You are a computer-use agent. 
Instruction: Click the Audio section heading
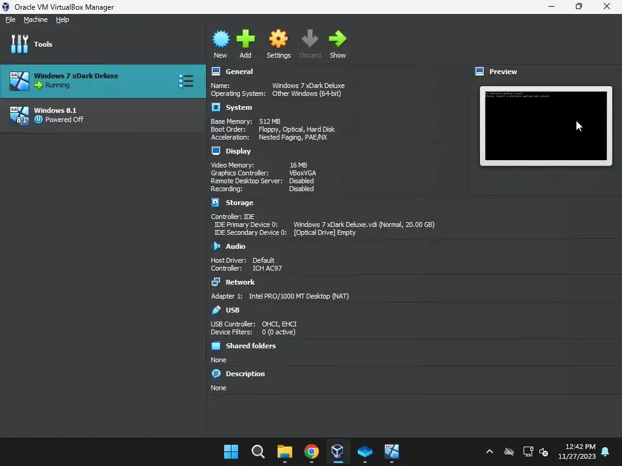coord(236,246)
